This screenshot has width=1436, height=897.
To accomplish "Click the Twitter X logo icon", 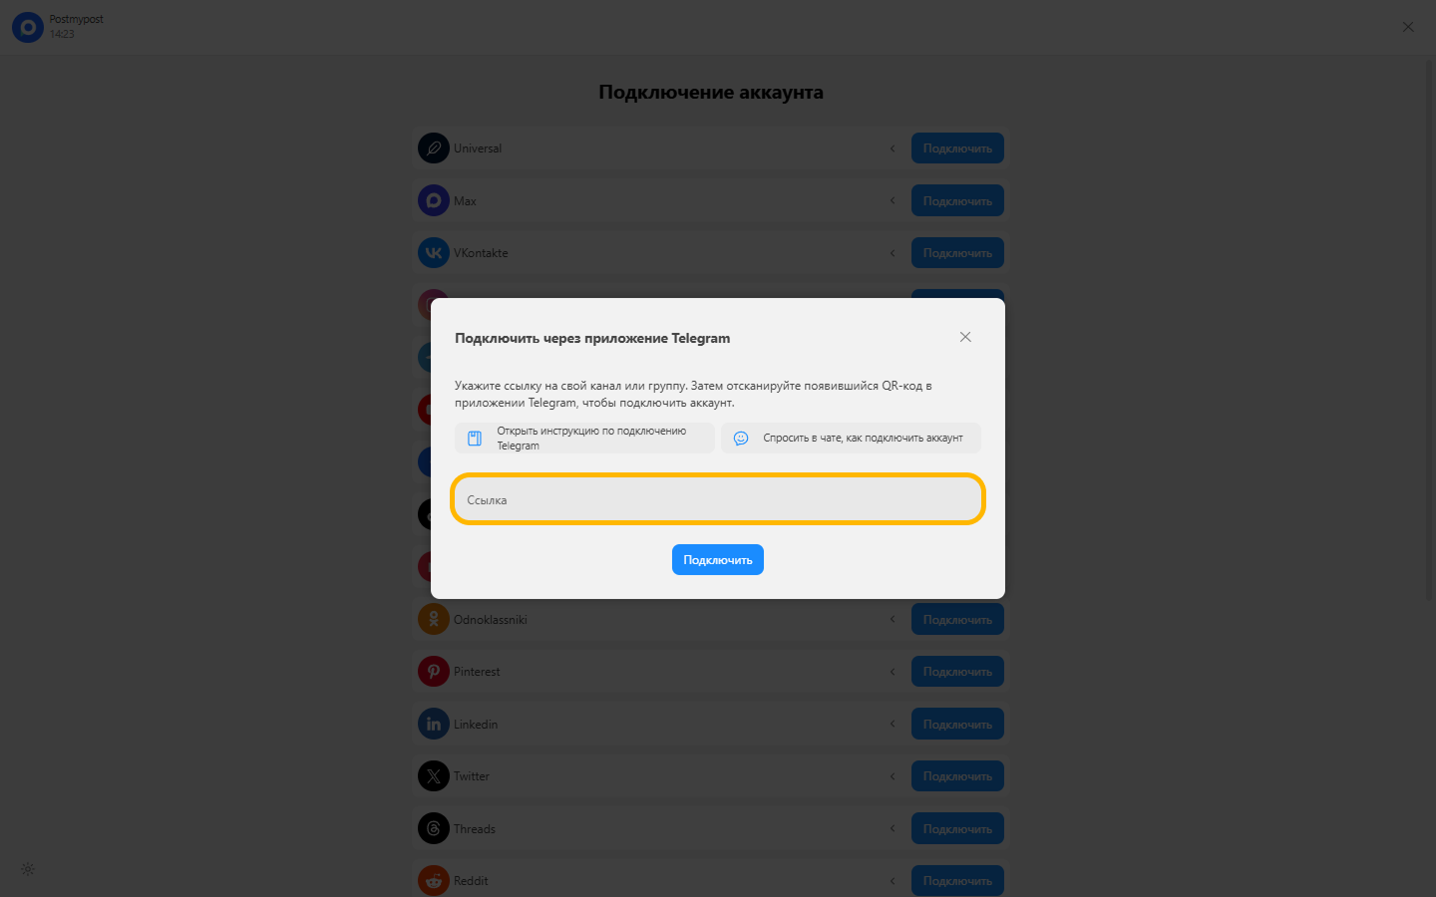I will click(x=434, y=776).
